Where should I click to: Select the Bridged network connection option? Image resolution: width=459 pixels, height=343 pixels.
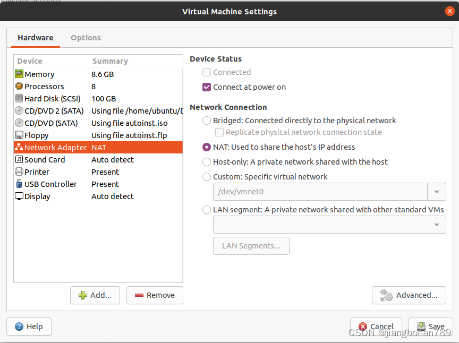coord(206,121)
